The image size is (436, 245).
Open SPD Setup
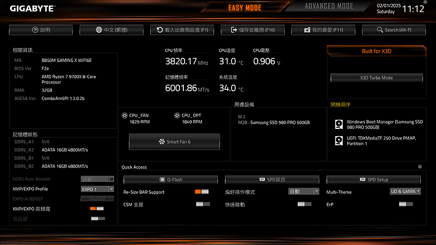[x=374, y=180]
